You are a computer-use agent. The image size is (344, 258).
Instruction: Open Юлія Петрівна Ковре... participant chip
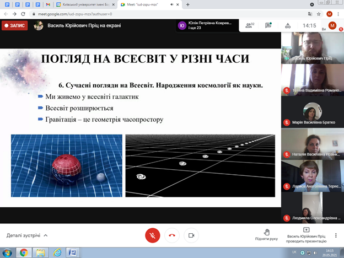[207, 25]
